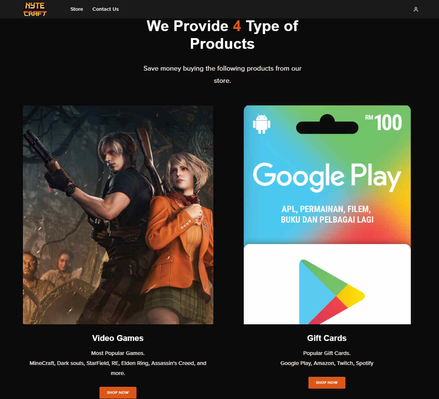Click the Nyte Craft logo

pyautogui.click(x=35, y=9)
